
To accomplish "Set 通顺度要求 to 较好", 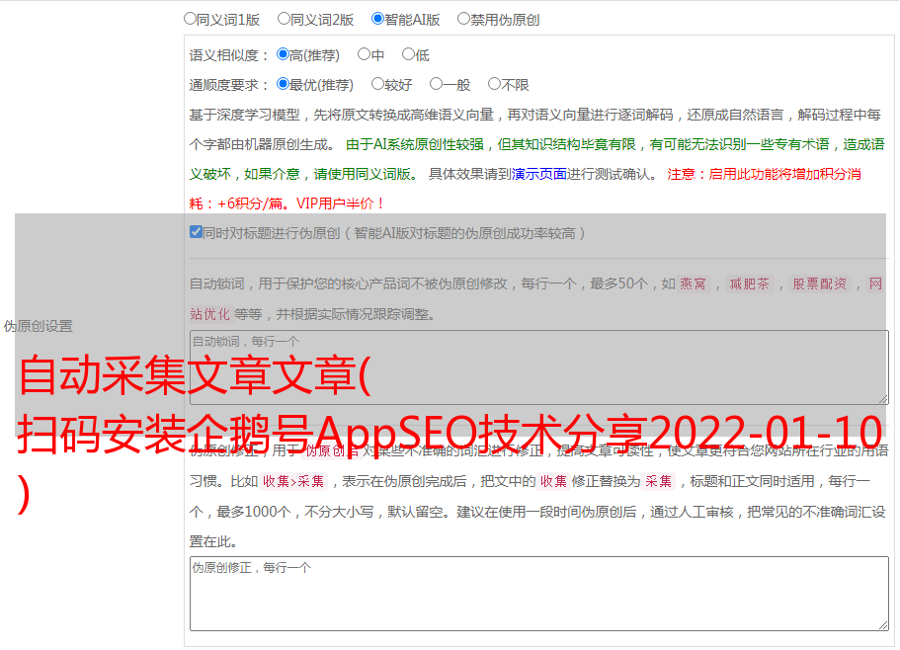I will click(377, 85).
